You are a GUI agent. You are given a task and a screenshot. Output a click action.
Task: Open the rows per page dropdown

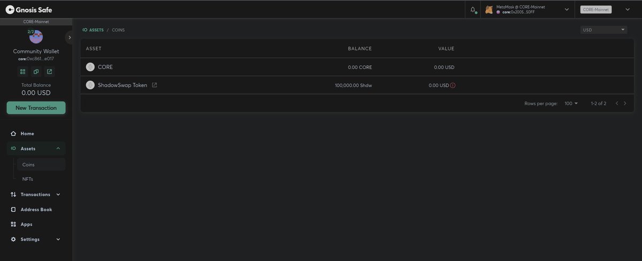(571, 103)
